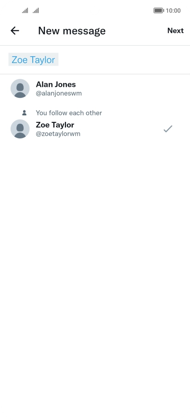
Task: Tap Next to continue message
Action: click(x=176, y=31)
